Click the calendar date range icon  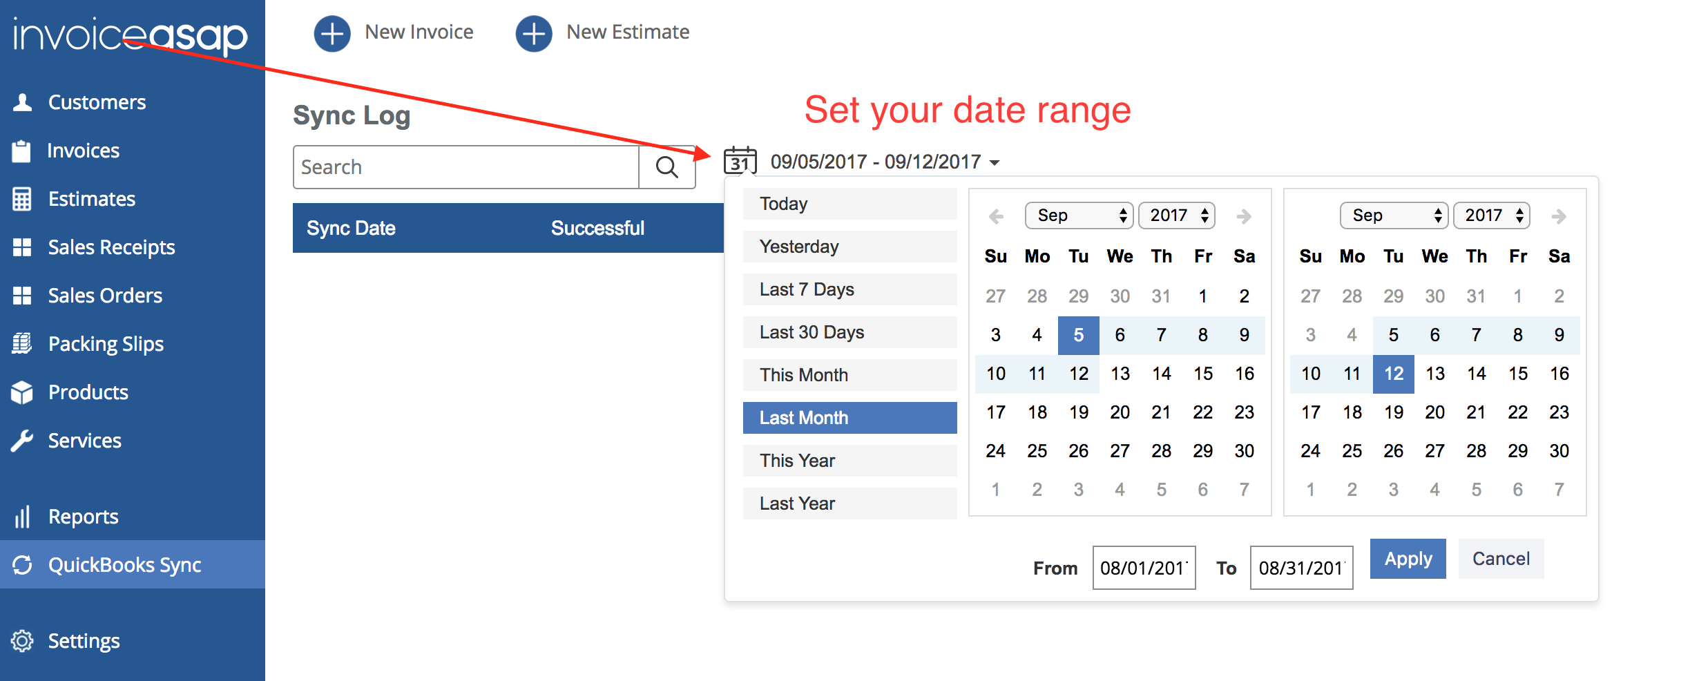point(740,161)
